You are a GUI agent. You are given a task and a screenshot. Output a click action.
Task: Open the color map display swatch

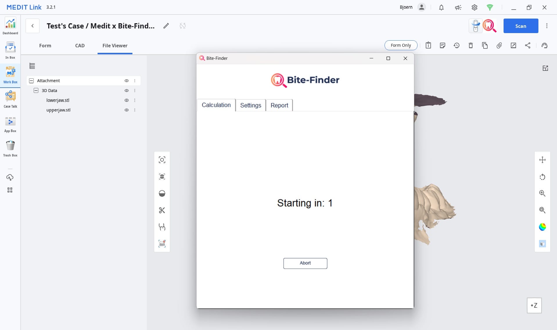[x=542, y=227]
